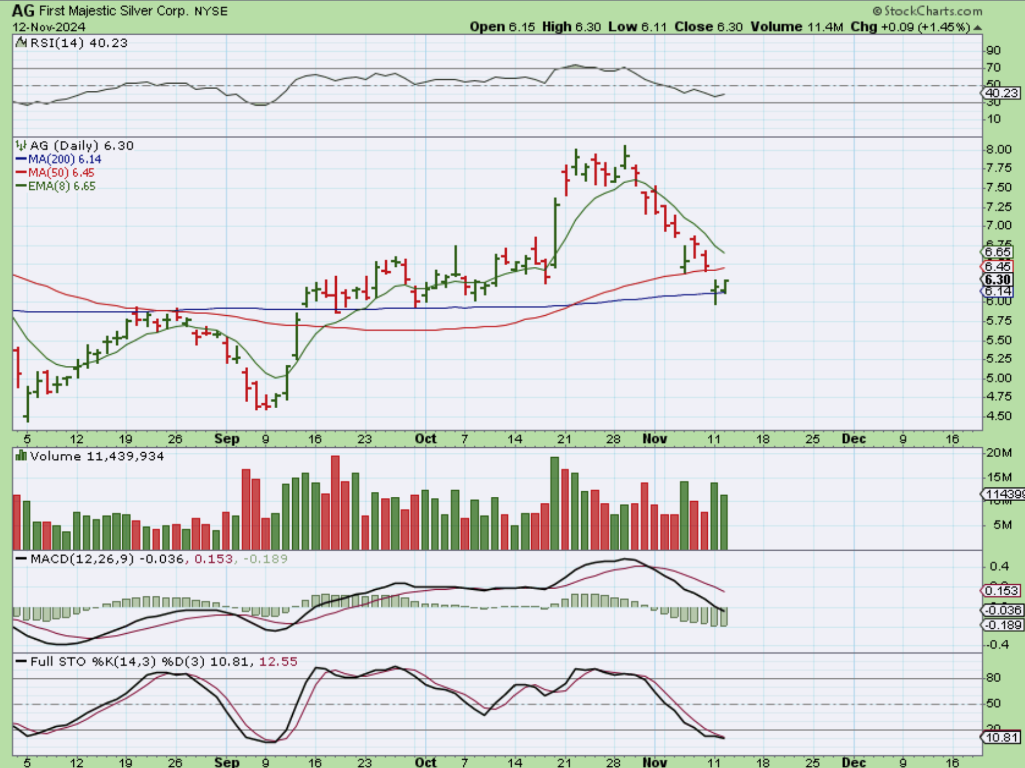Screen dimensions: 1025x768
Task: Click Dec on the price chart date axis
Action: 853,439
